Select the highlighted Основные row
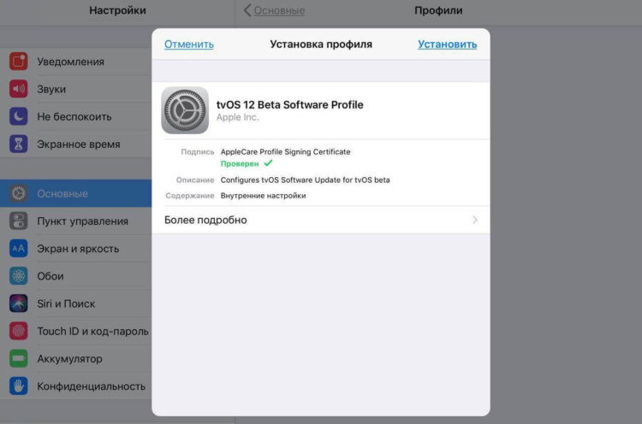 coord(75,193)
